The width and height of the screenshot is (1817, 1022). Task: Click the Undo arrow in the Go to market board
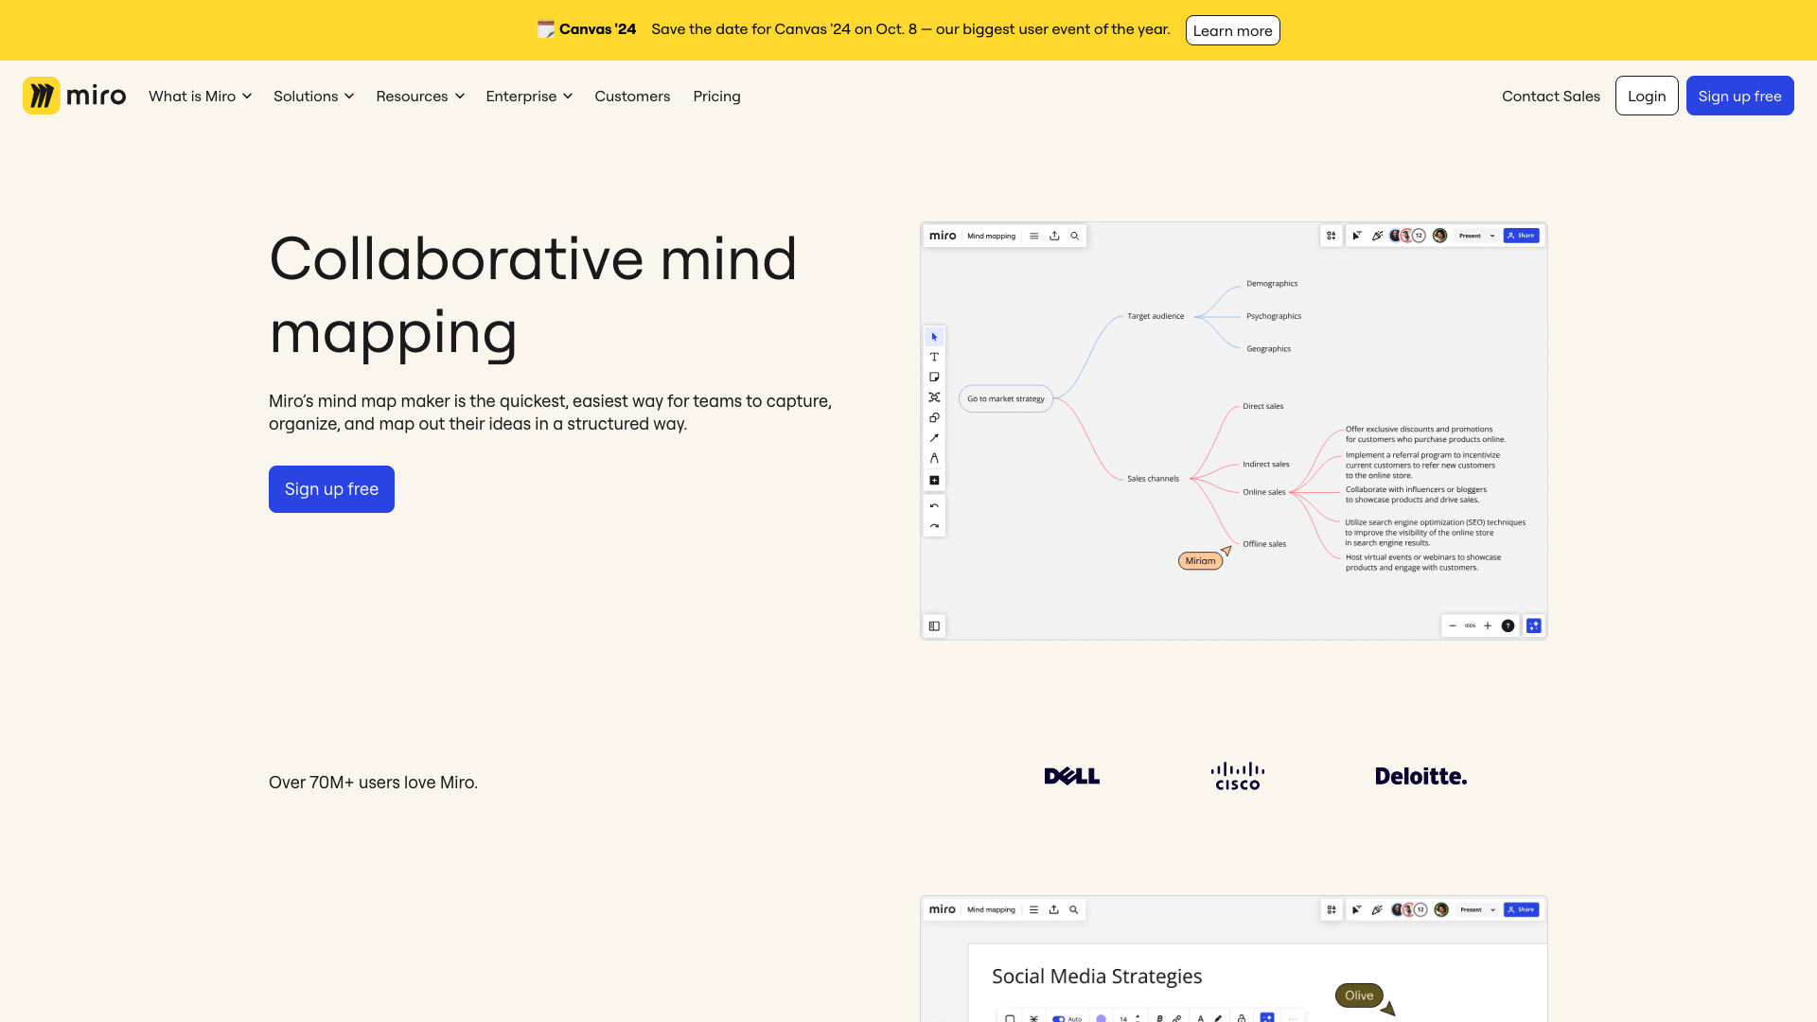[x=934, y=506]
